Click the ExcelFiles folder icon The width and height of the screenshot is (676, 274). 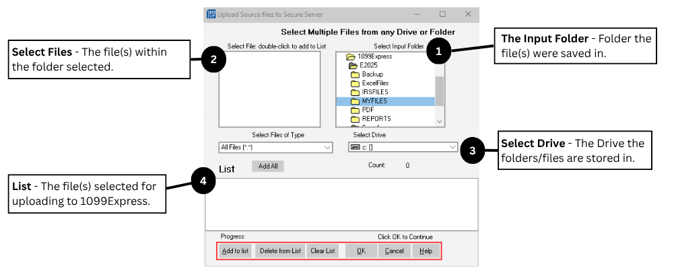[356, 83]
